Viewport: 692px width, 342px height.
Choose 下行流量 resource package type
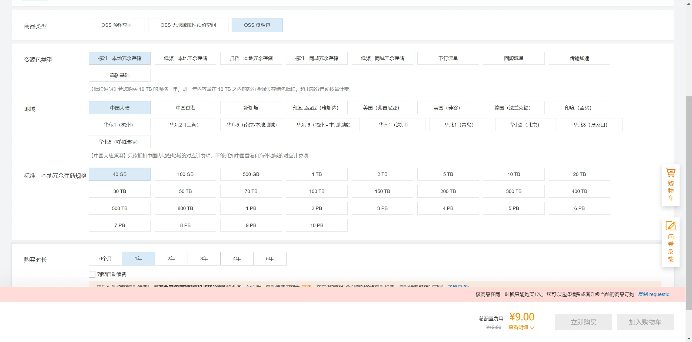point(448,58)
